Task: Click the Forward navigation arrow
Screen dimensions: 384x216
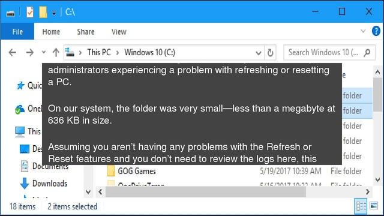Action: point(29,52)
